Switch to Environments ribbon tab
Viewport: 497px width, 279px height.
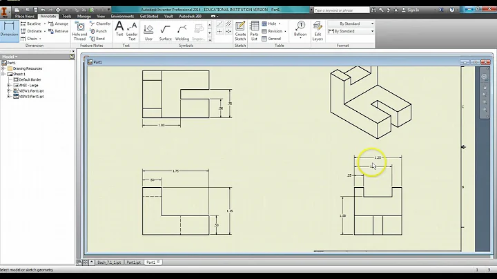(x=122, y=16)
